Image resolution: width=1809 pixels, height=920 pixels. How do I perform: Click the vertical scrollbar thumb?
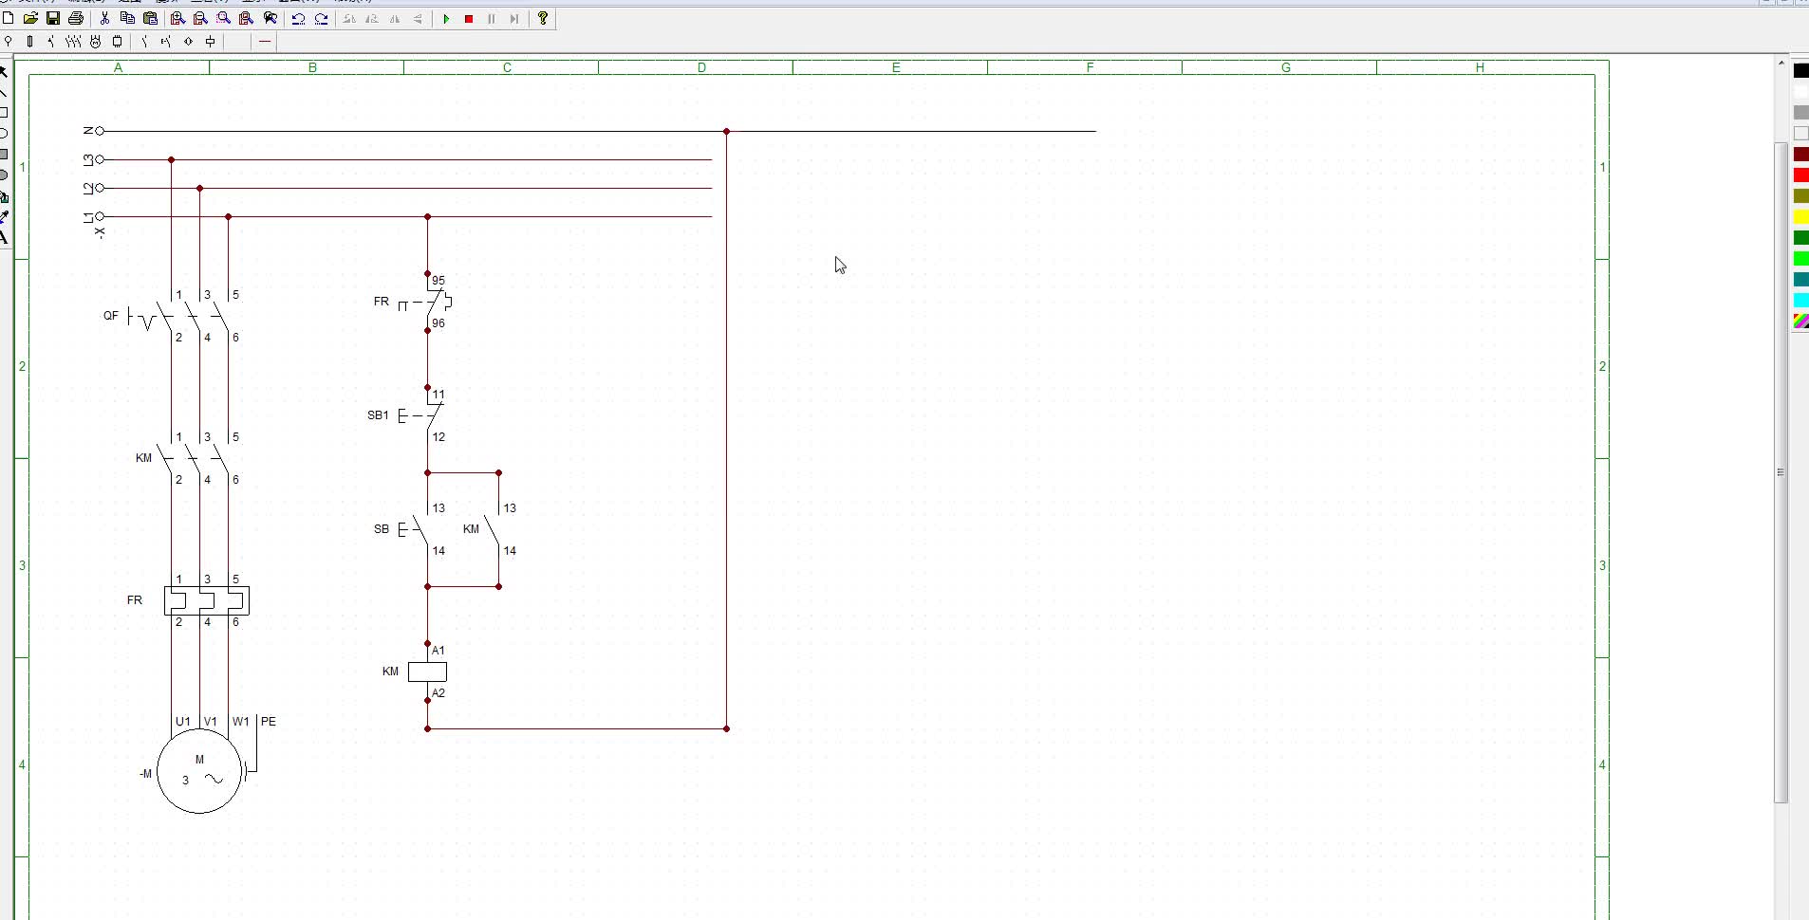pos(1781,472)
